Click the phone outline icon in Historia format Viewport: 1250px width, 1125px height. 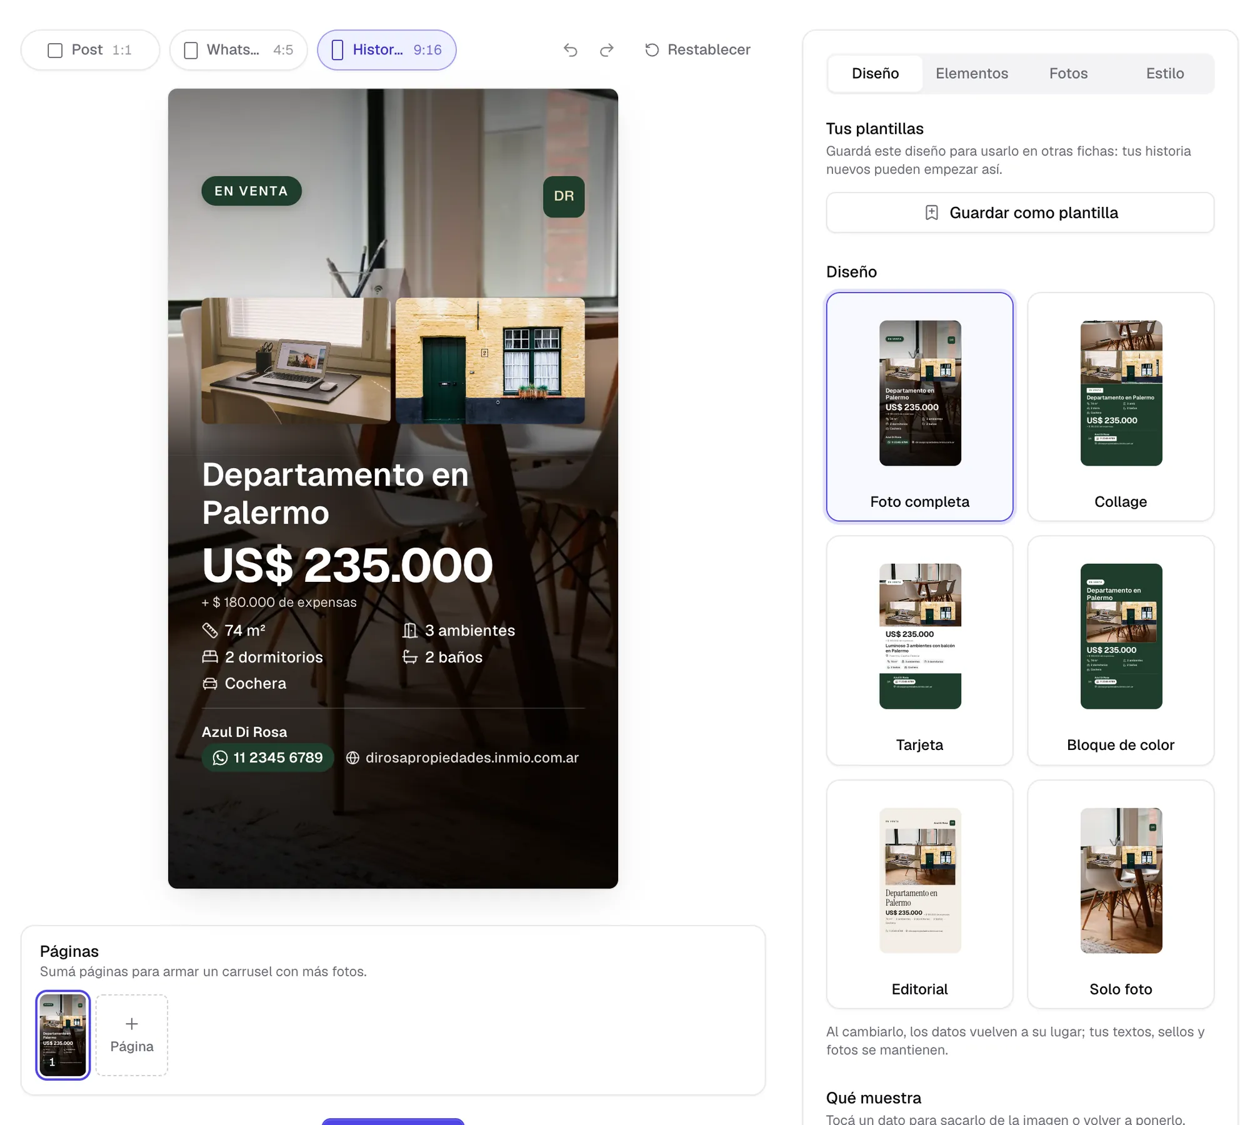[337, 50]
